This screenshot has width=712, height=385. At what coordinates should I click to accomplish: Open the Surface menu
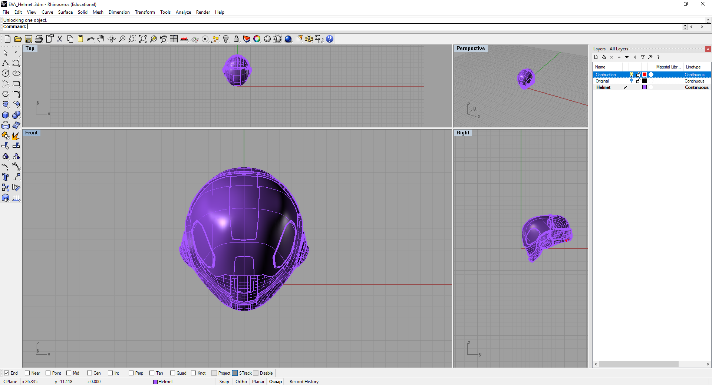tap(65, 12)
